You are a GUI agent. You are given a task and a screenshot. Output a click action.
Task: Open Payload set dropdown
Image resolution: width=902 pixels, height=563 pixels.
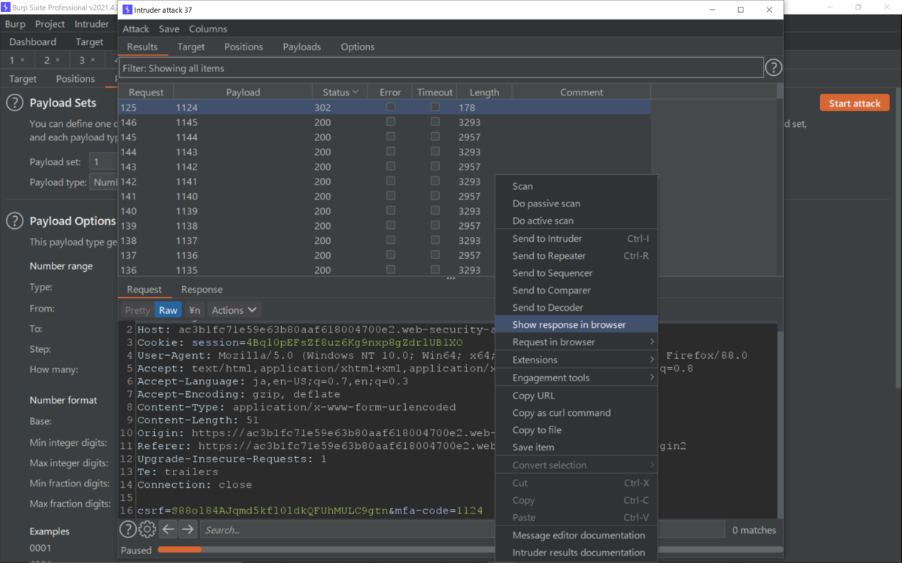(x=104, y=161)
